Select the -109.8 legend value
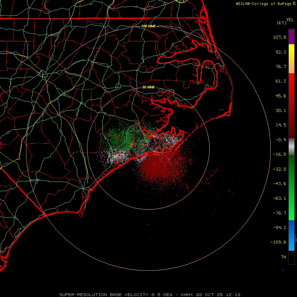The width and height of the screenshot is (297, 297). tap(278, 242)
